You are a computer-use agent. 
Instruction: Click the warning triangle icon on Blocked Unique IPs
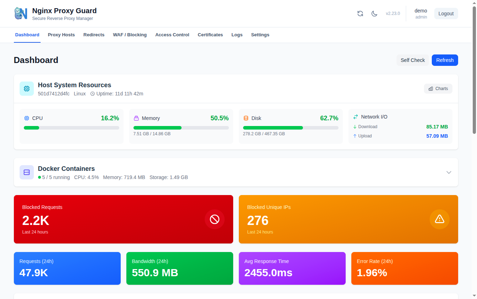click(x=440, y=219)
